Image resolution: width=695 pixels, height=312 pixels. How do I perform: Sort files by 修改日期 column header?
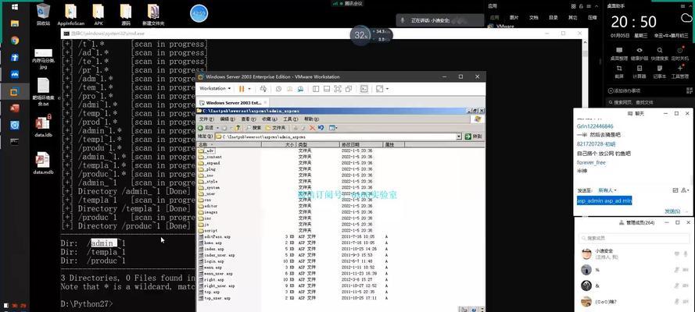click(361, 144)
